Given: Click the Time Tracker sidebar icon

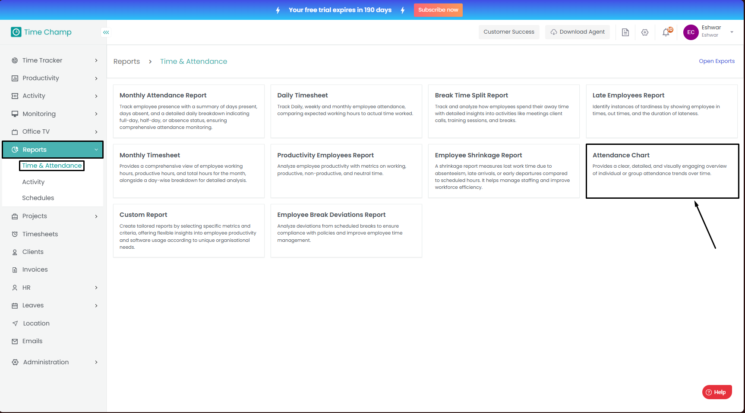Looking at the screenshot, I should [x=15, y=60].
